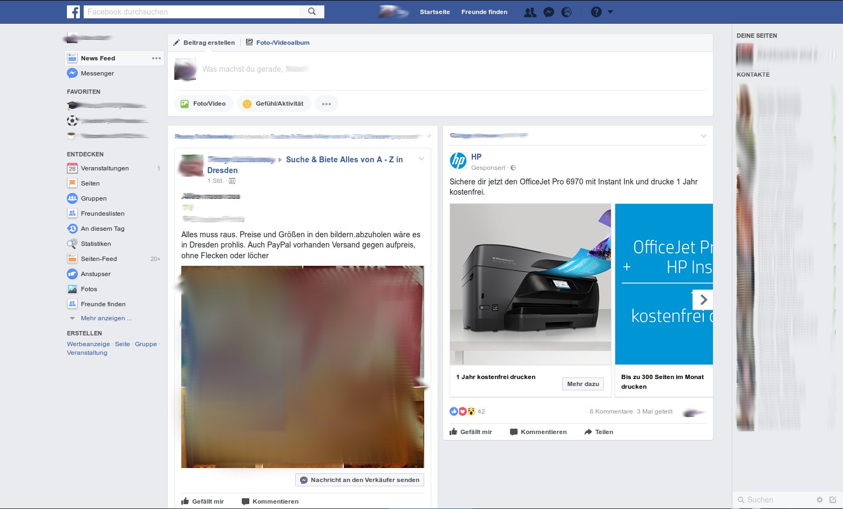View the 42 reactions on HP ad

click(467, 411)
